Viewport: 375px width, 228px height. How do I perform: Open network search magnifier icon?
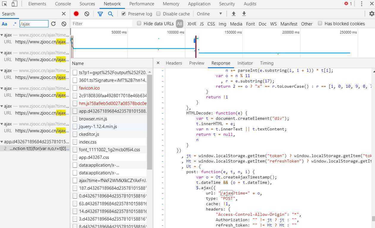(111, 14)
